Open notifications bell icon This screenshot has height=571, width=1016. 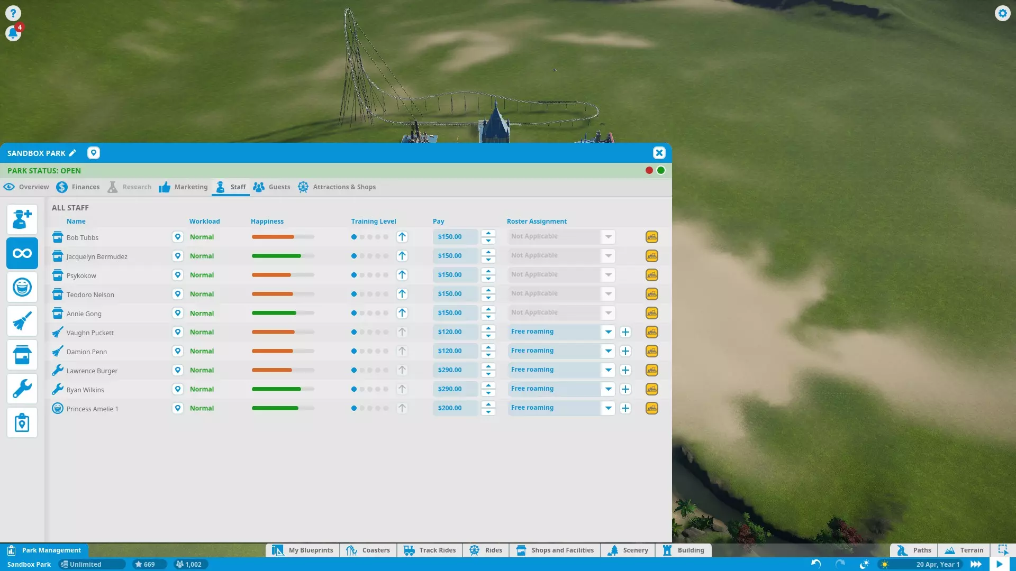pos(13,33)
